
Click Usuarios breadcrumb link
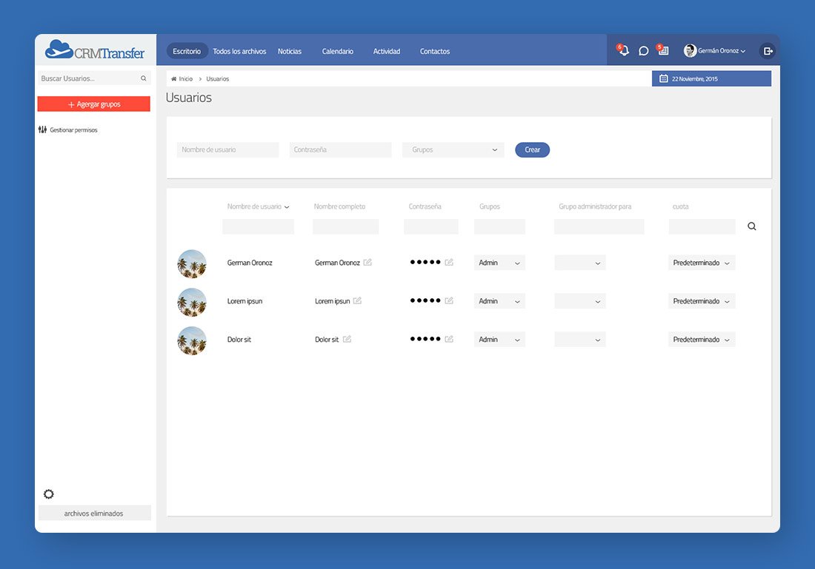pyautogui.click(x=217, y=79)
